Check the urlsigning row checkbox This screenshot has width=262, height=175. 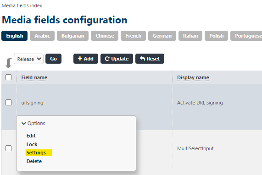[9, 103]
